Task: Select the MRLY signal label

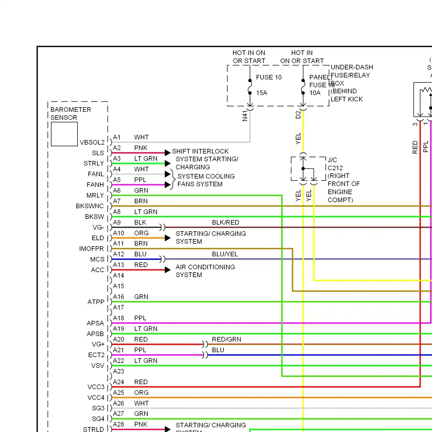Action: (x=95, y=196)
